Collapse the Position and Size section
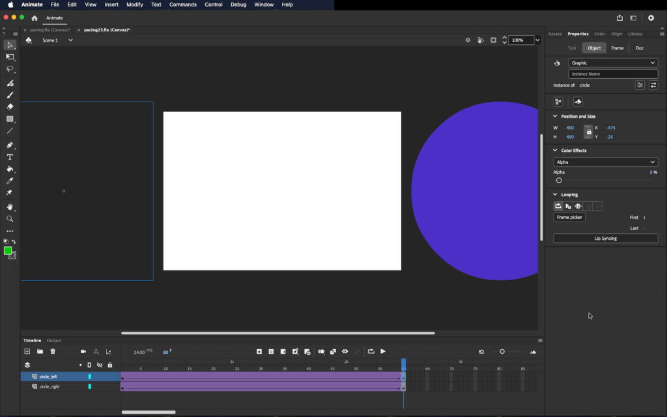The height and width of the screenshot is (417, 667). pos(555,116)
